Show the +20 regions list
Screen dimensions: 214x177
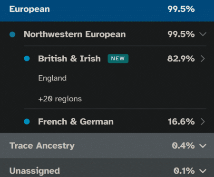pos(60,99)
